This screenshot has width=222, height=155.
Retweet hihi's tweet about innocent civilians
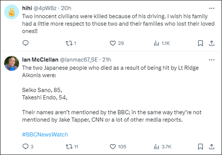pyautogui.click(x=71, y=43)
